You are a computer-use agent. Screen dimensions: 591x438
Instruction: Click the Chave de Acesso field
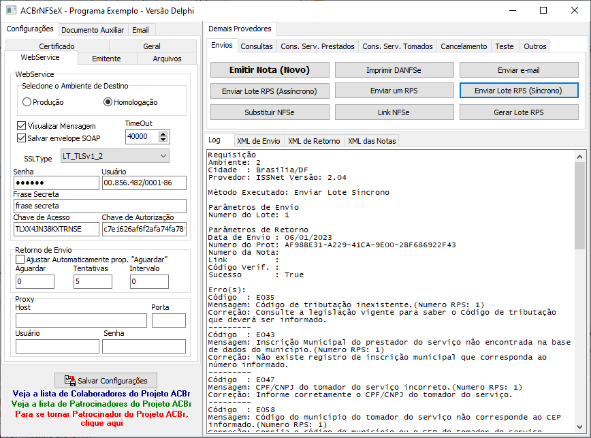point(57,229)
